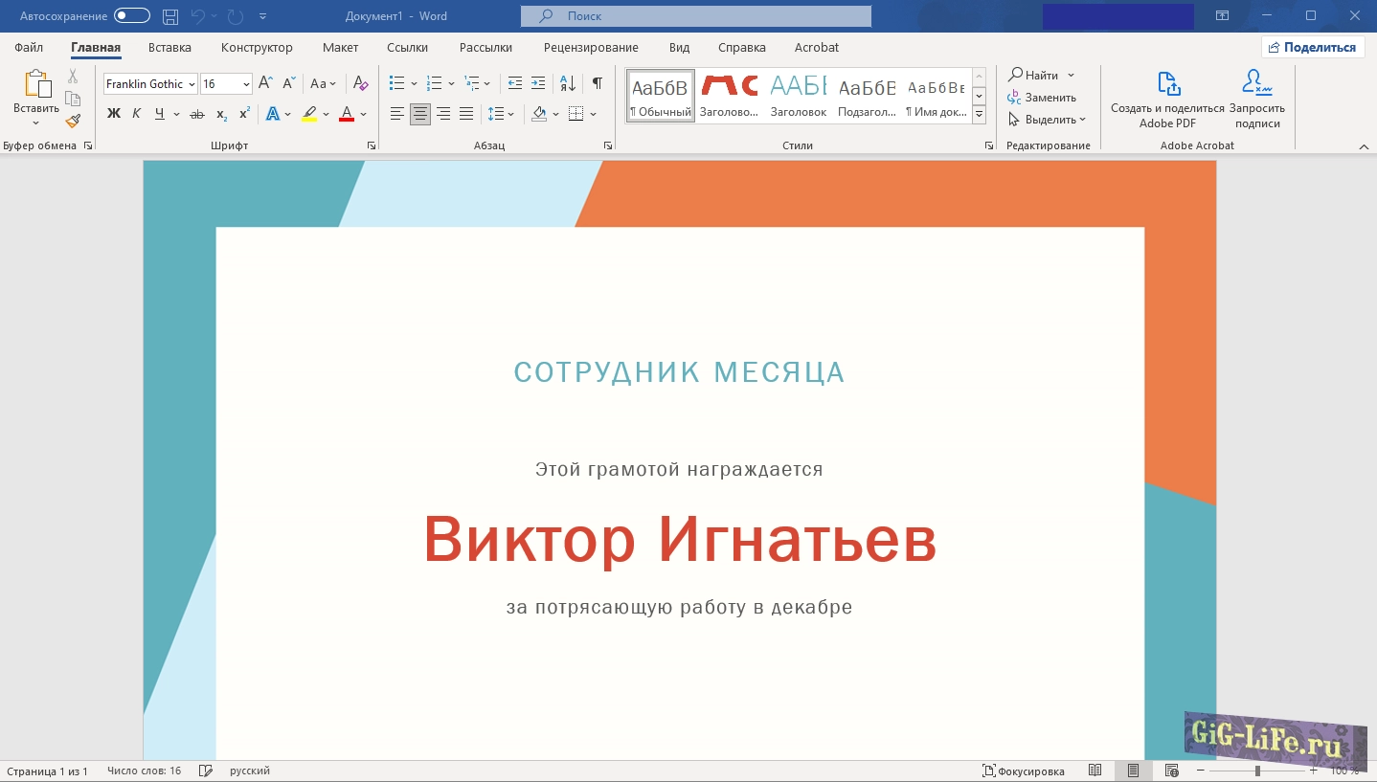
Task: Increase the paragraph indent
Action: [x=538, y=83]
